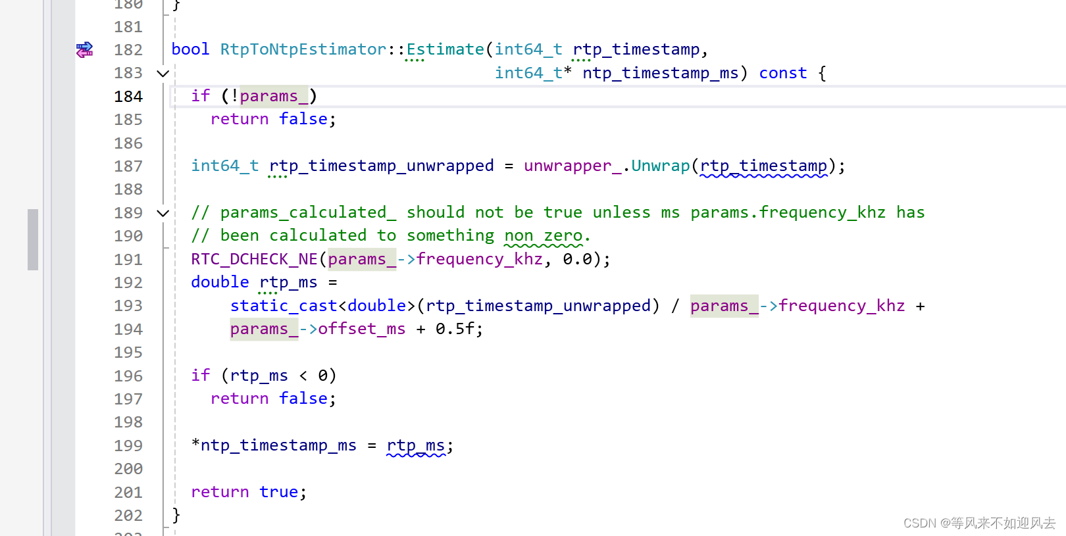1066x536 pixels.
Task: Collapse the function fold arrow at line 183
Action: pyautogui.click(x=163, y=74)
